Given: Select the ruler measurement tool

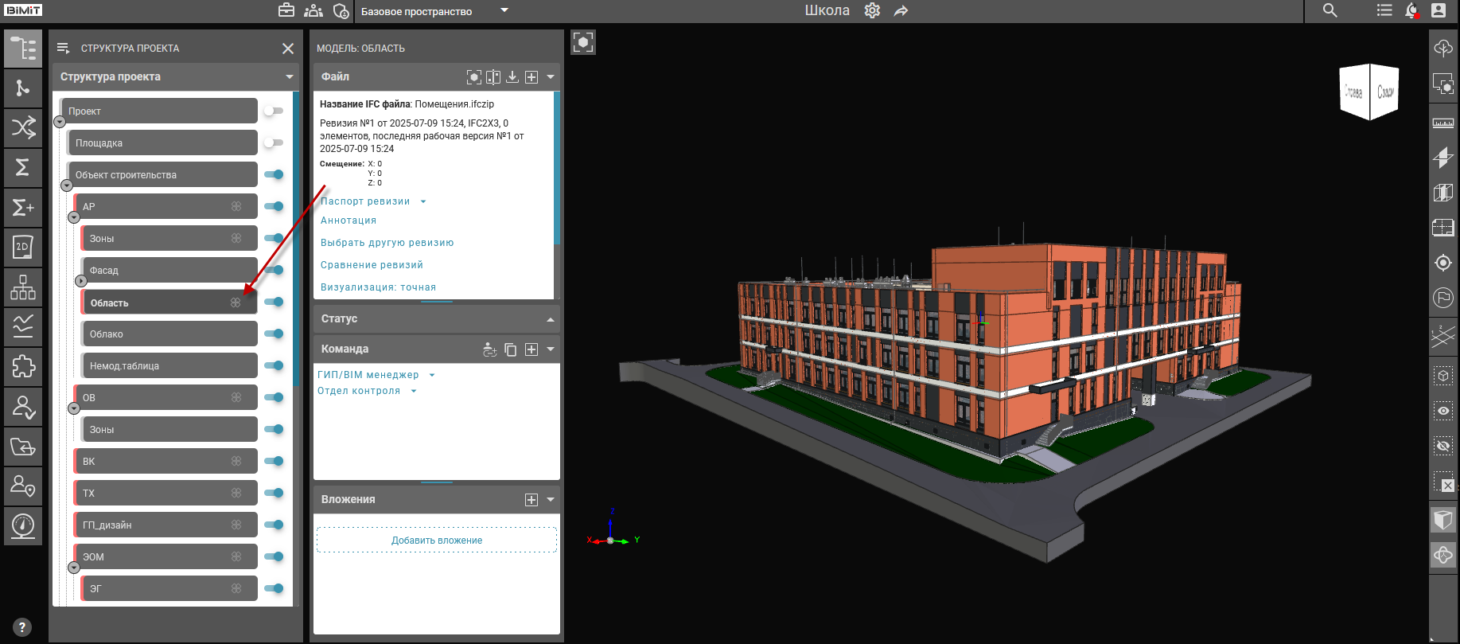Looking at the screenshot, I should [1442, 123].
